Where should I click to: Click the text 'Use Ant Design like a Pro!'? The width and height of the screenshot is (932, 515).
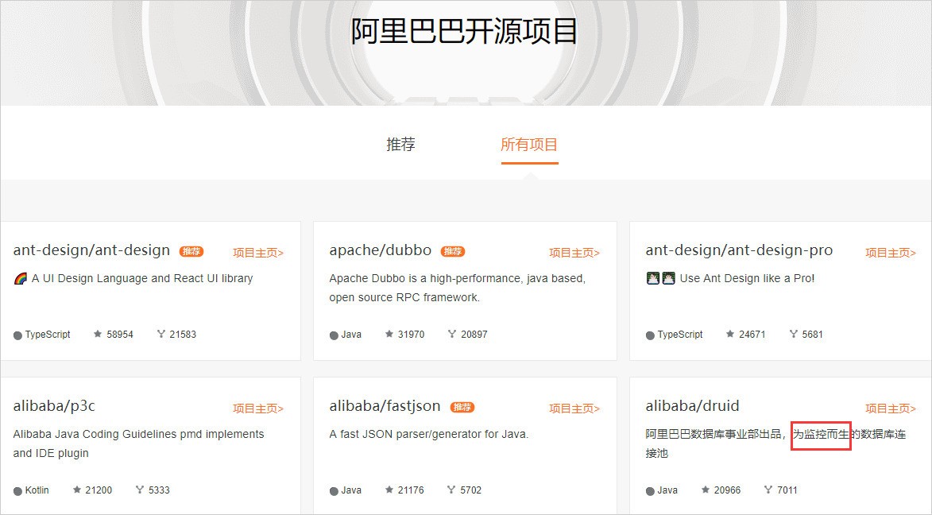point(747,278)
